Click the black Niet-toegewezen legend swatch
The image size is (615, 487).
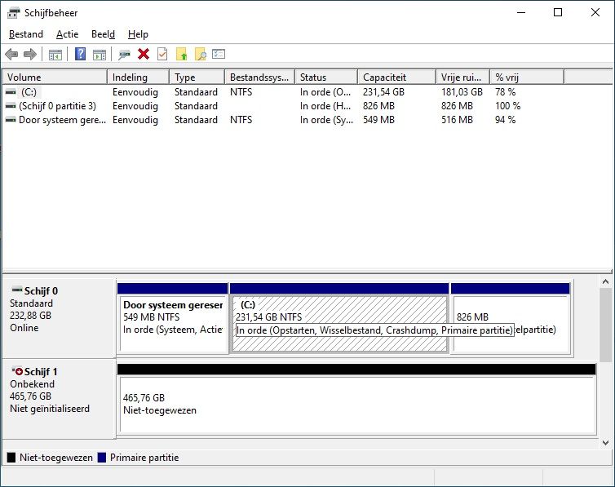tap(11, 457)
